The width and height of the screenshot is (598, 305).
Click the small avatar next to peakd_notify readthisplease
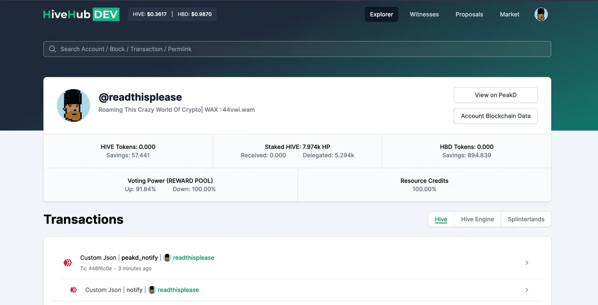[x=167, y=258]
